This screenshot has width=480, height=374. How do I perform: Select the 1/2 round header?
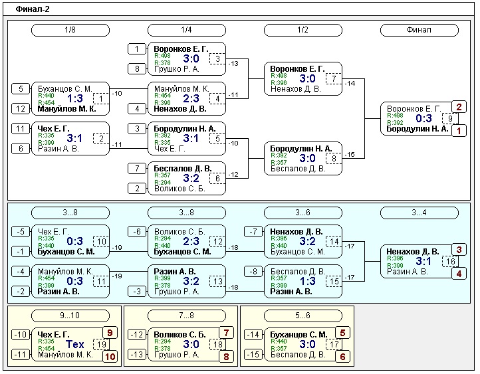point(303,30)
